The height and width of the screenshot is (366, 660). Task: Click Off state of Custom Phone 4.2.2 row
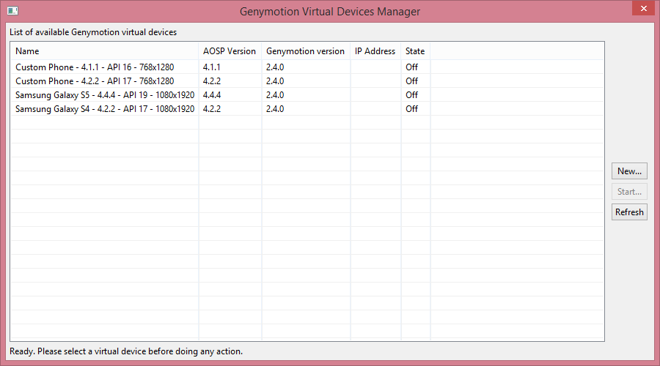(x=411, y=81)
